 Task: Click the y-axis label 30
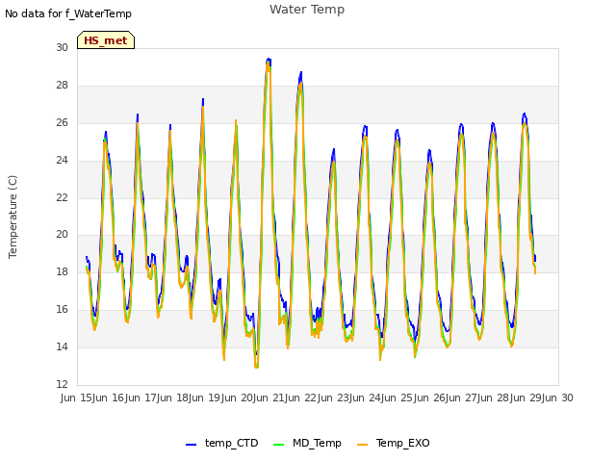click(62, 47)
